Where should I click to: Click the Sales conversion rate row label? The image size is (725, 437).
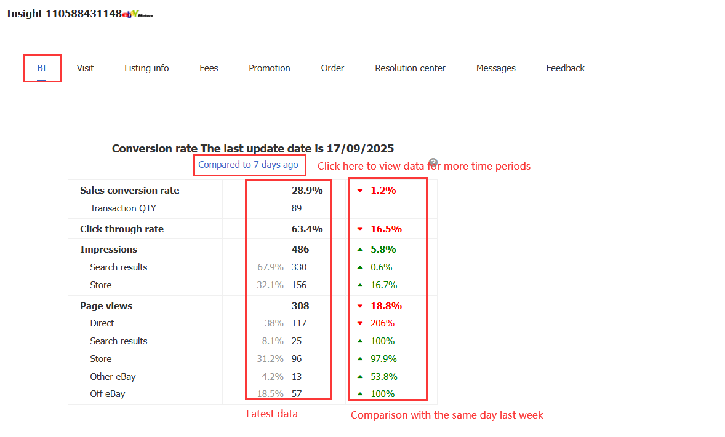[x=130, y=191]
